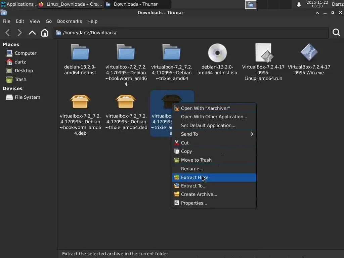Open File System under Devices

pos(23,97)
